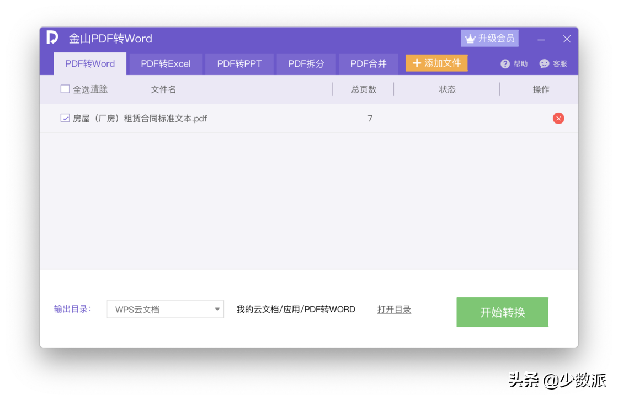The height and width of the screenshot is (400, 618).
Task: Open the 帮助 help icon
Action: (505, 64)
